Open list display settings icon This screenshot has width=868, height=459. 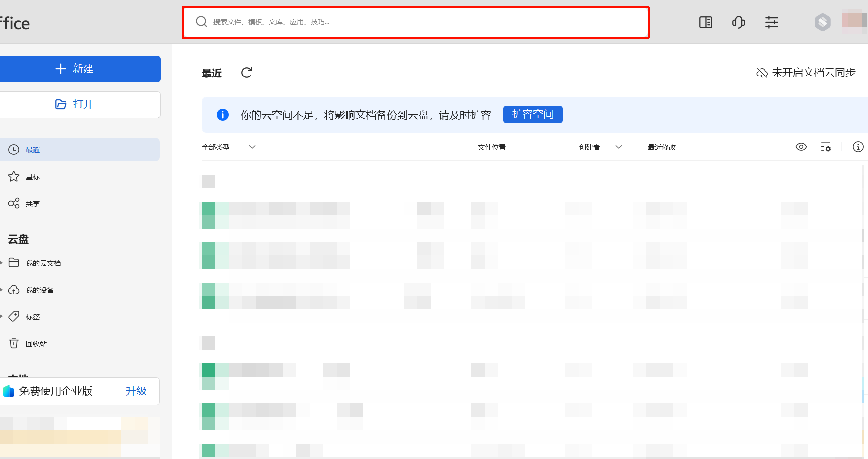[825, 147]
